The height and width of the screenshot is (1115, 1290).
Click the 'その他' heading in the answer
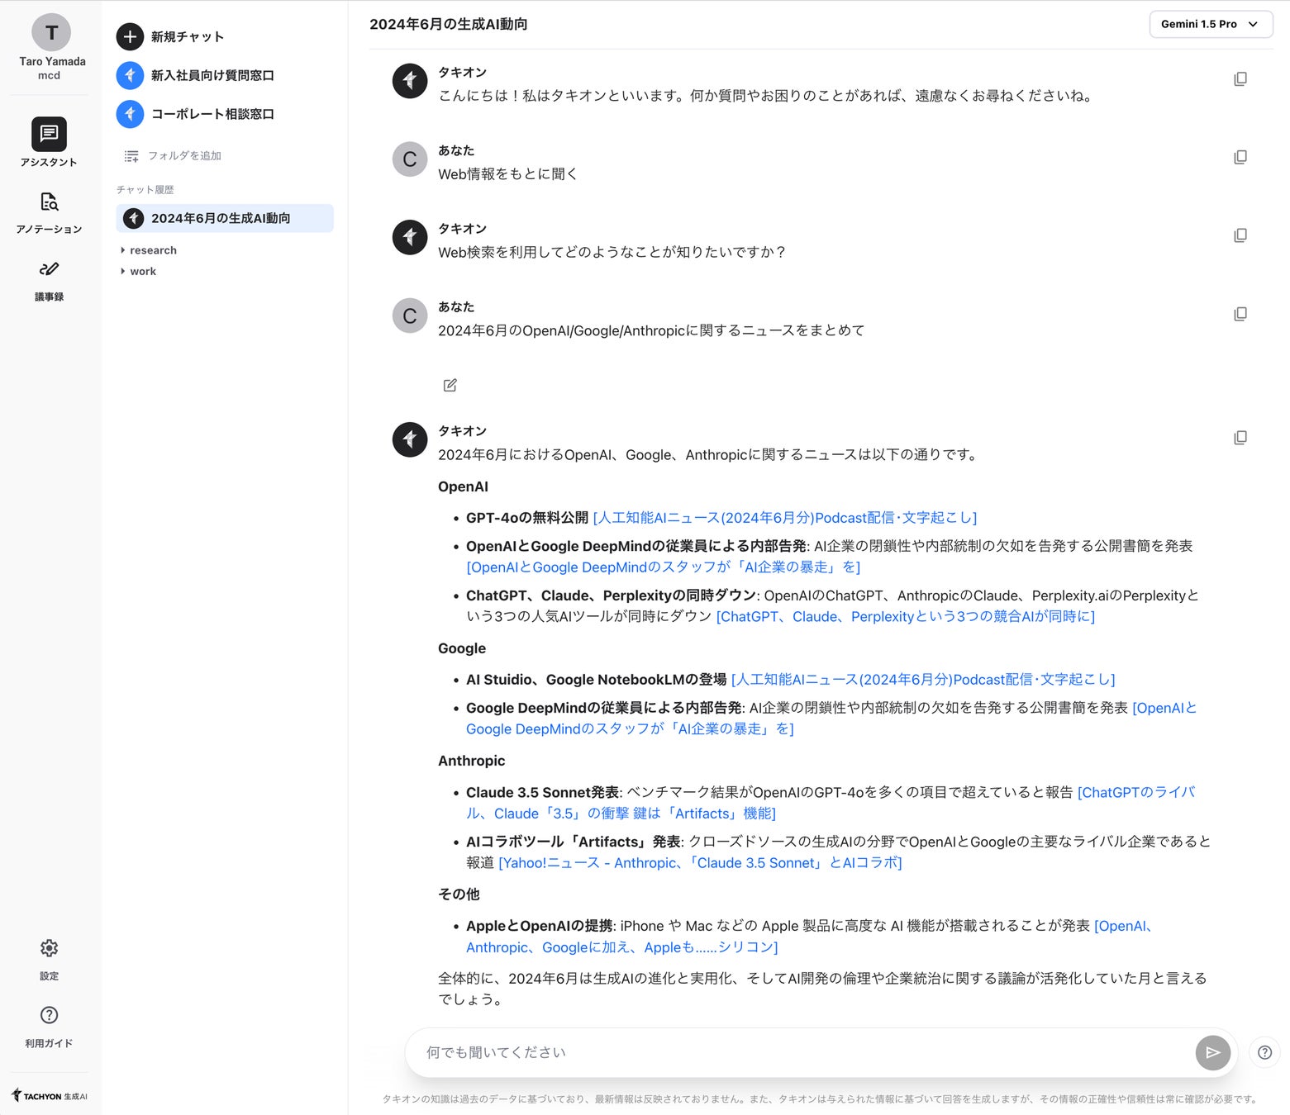coord(459,894)
